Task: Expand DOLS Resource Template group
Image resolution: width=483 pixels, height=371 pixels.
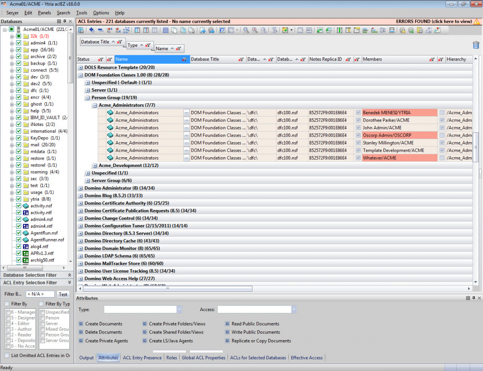Action: pos(80,67)
